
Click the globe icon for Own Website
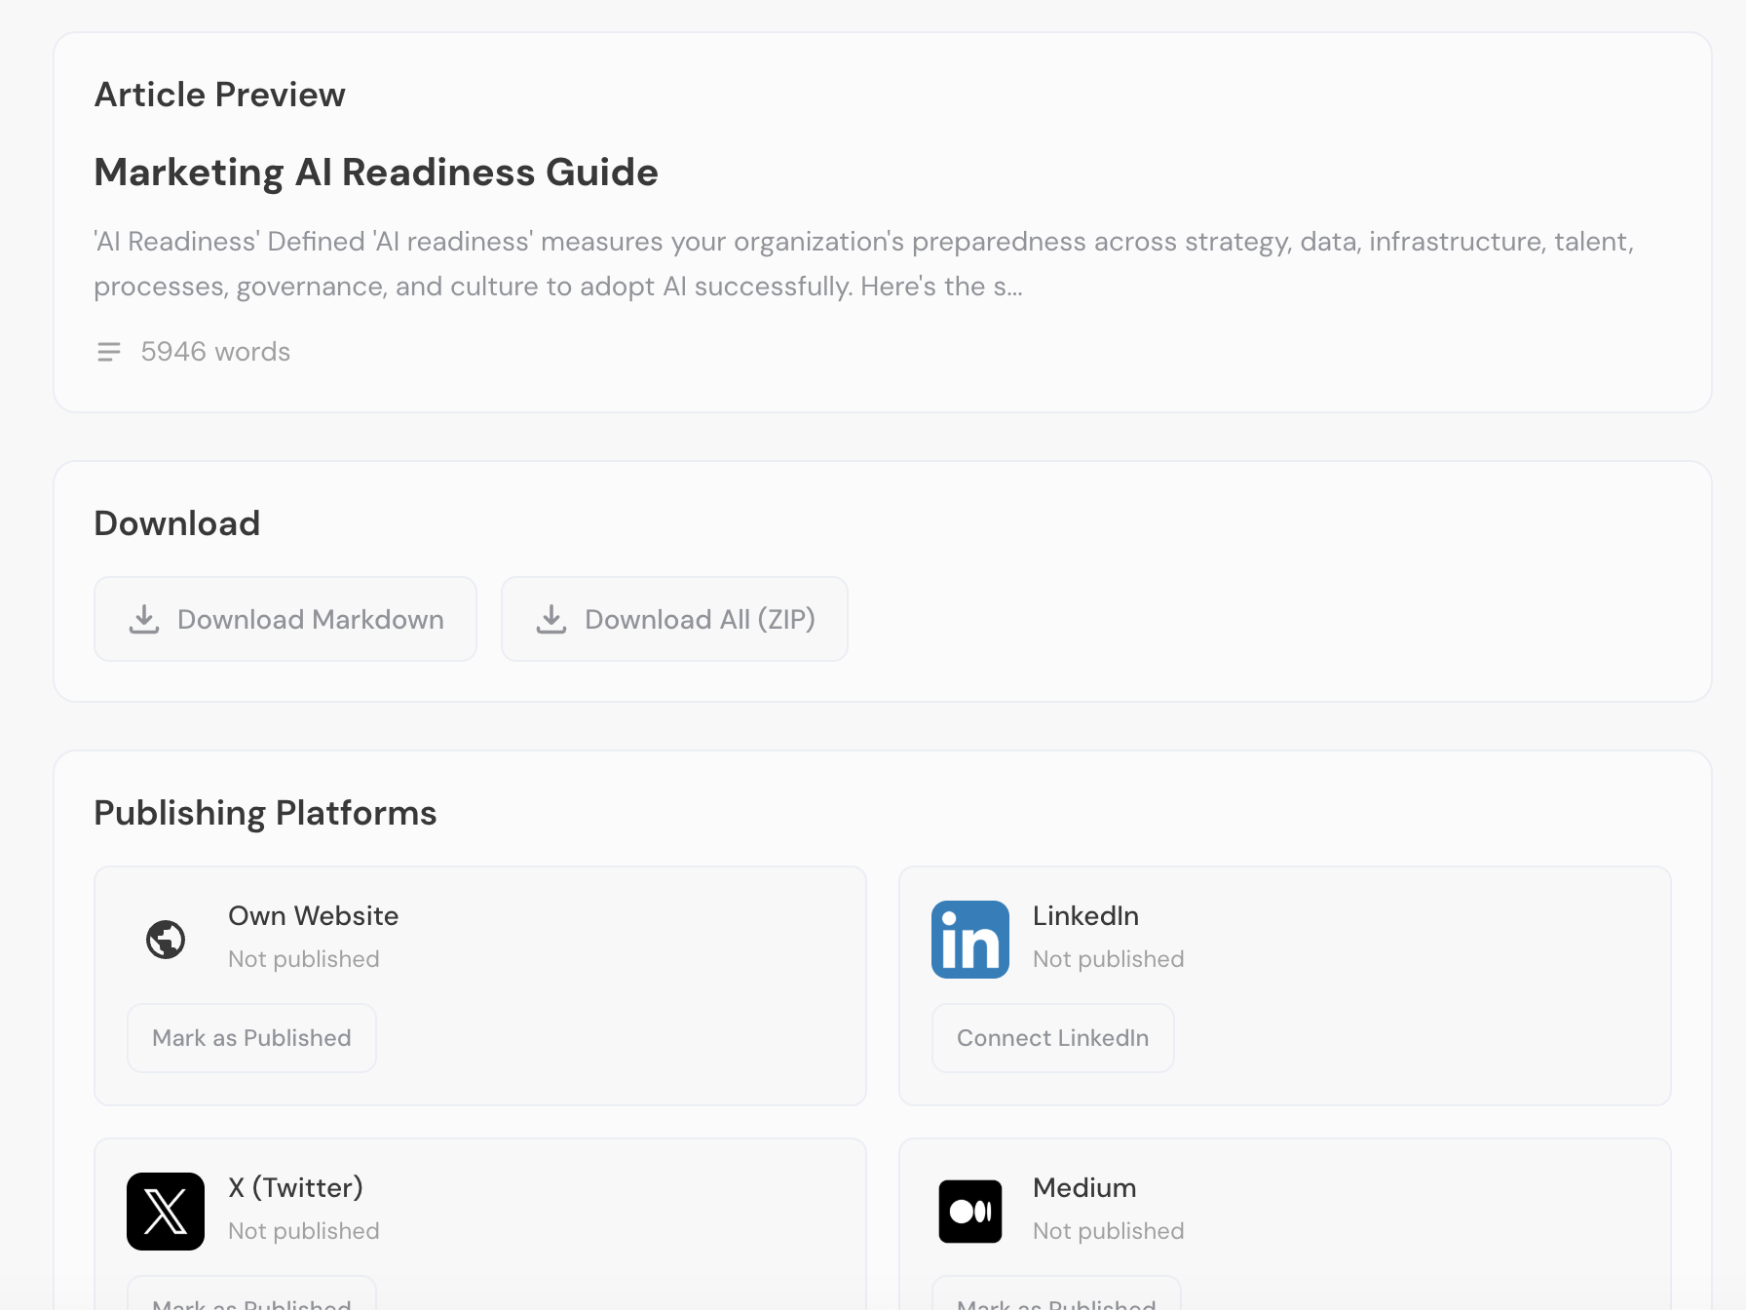pyautogui.click(x=165, y=939)
